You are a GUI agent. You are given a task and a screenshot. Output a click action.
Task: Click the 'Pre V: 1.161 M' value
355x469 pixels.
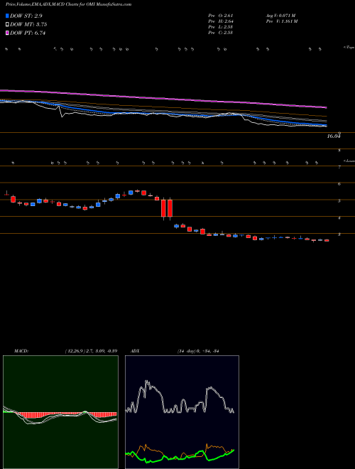(281, 21)
